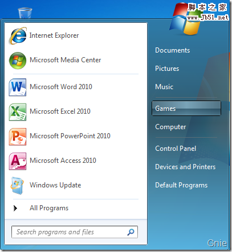Image resolution: width=232 pixels, height=252 pixels.
Task: Open Default Programs settings
Action: [x=181, y=185]
